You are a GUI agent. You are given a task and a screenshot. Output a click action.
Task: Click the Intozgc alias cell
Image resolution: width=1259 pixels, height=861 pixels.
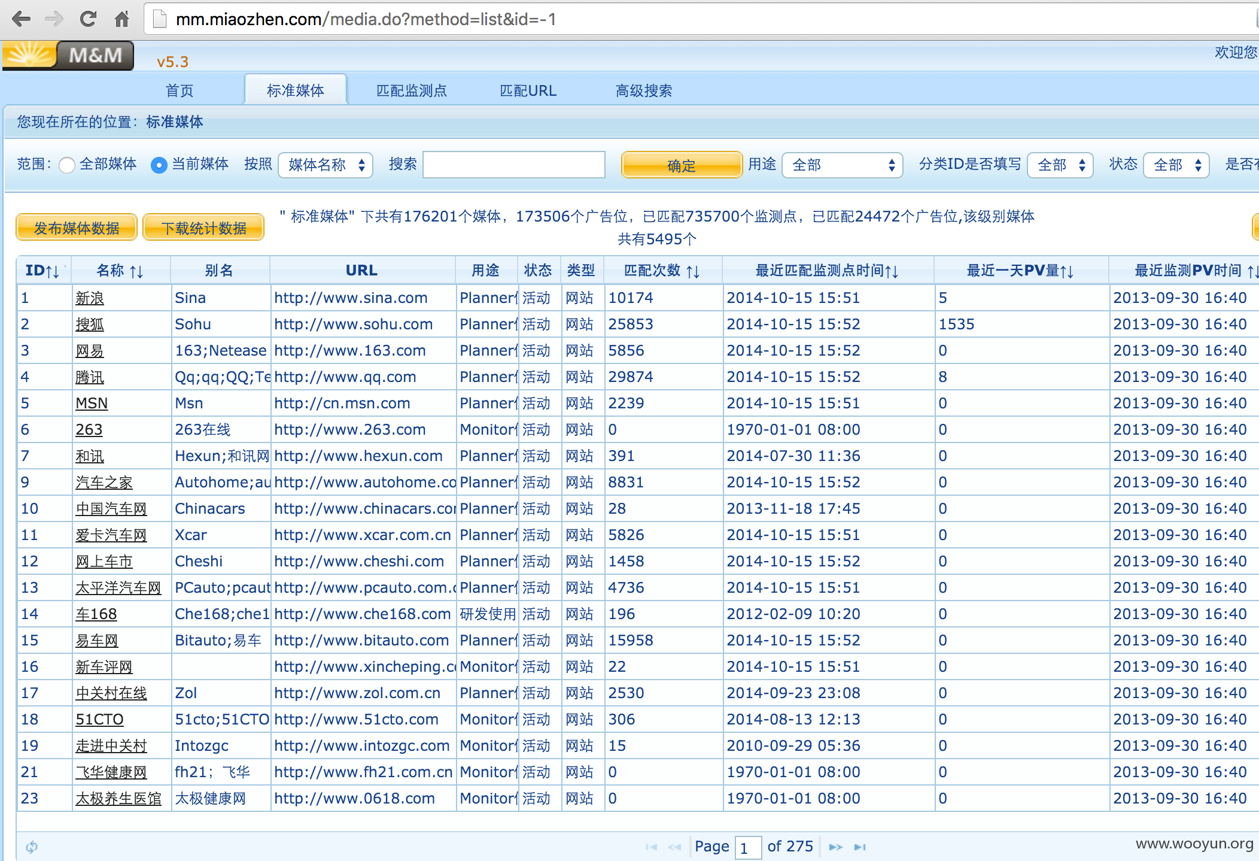click(221, 745)
